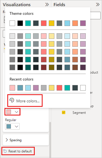The height and width of the screenshot is (158, 102).
Task: Select gray swatch in Recent colors
Action: coord(44,88)
